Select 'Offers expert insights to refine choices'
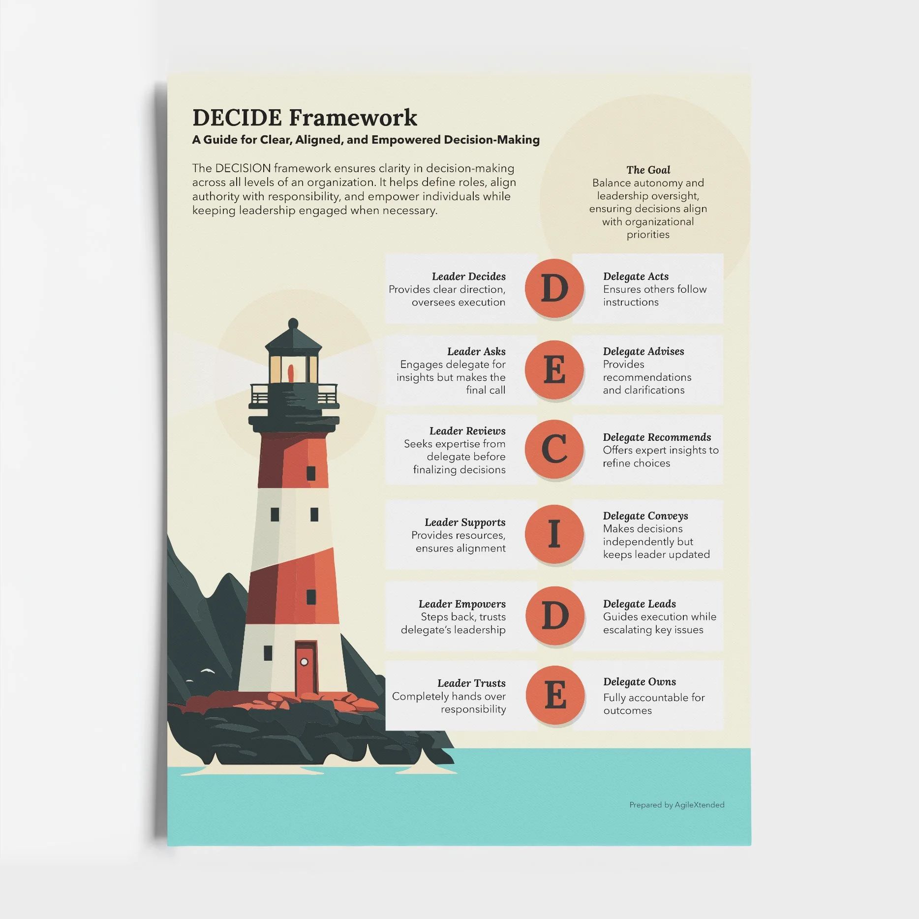The image size is (919, 919). [x=661, y=457]
